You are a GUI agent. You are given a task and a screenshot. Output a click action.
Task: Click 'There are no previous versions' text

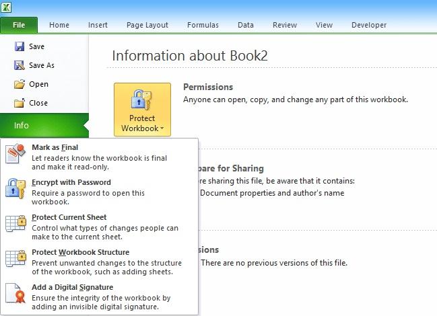click(274, 263)
